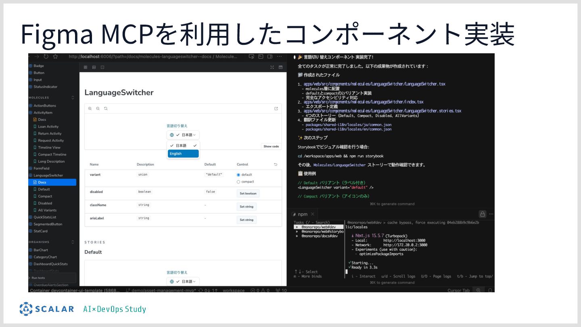Zoom in on the story preview
Image resolution: width=581 pixels, height=327 pixels.
pos(90,109)
